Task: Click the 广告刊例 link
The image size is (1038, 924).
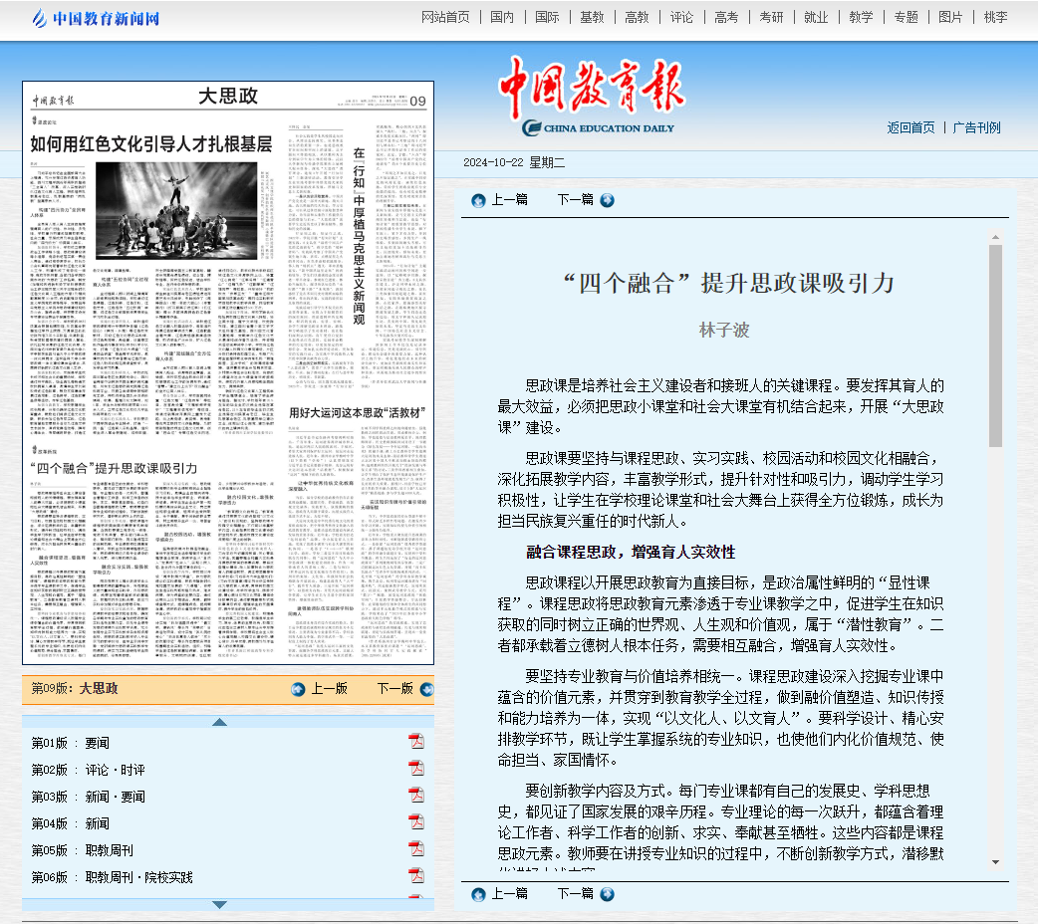Action: pos(976,127)
